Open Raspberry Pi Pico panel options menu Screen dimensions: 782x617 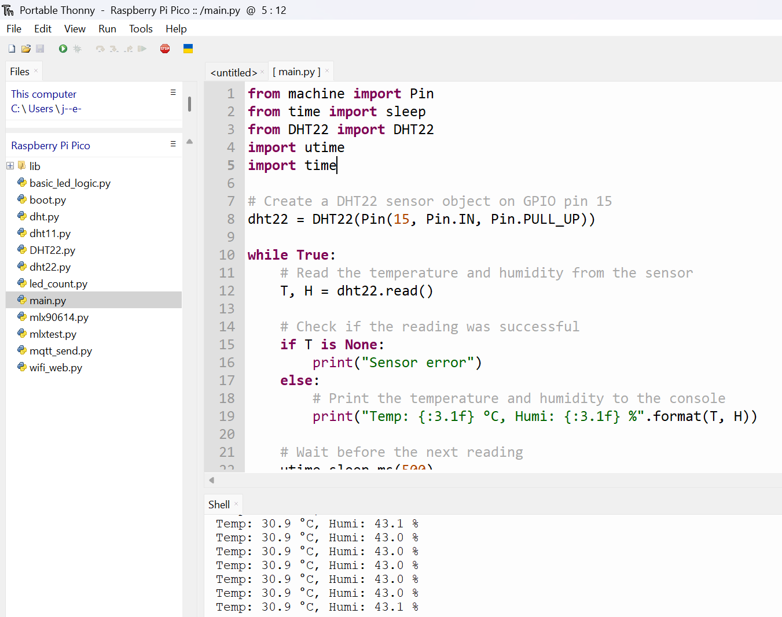tap(172, 144)
